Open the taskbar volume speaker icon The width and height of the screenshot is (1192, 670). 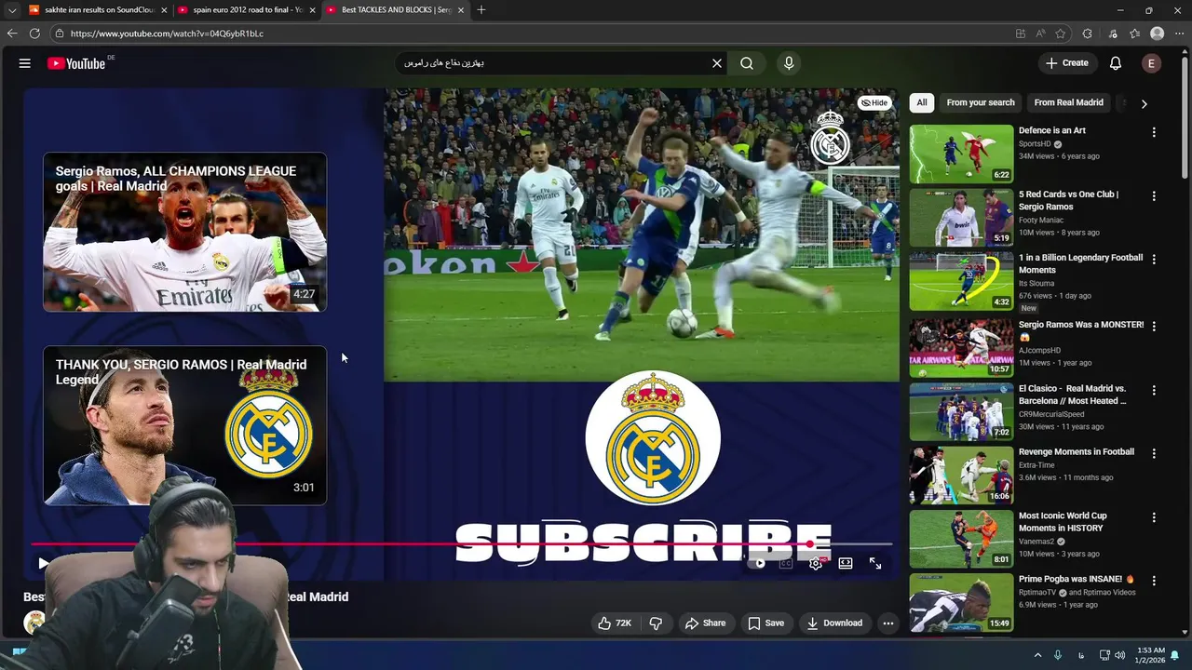click(x=1120, y=655)
